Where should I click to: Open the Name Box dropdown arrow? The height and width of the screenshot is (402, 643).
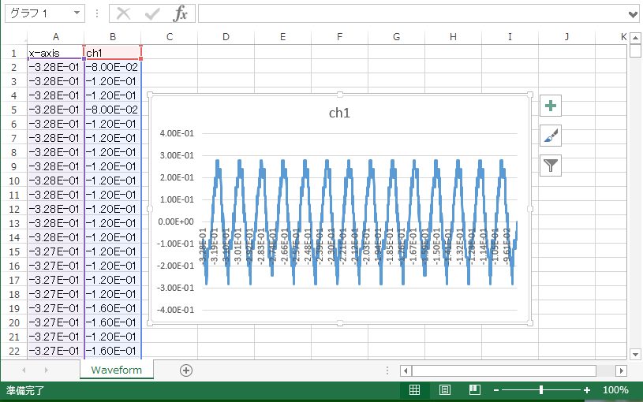[x=77, y=13]
